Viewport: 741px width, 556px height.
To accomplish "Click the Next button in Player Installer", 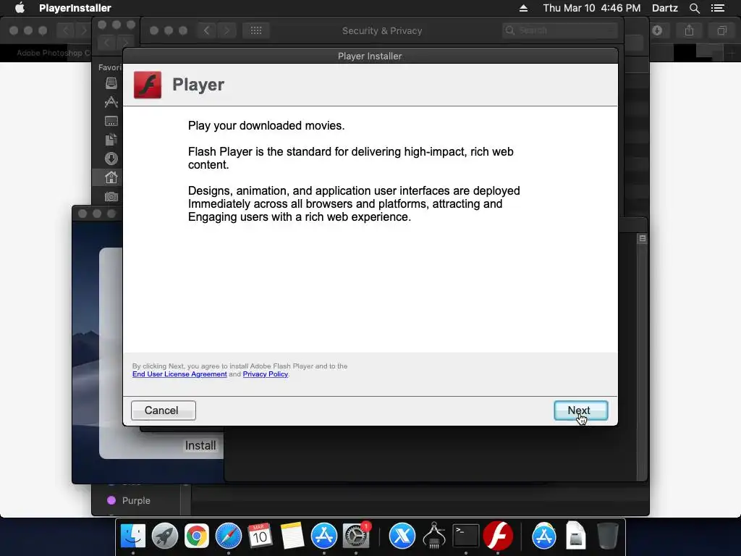I will point(581,410).
